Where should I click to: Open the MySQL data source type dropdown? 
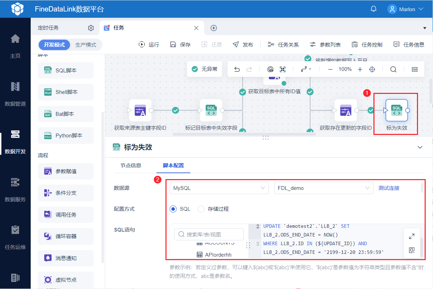[219, 188]
